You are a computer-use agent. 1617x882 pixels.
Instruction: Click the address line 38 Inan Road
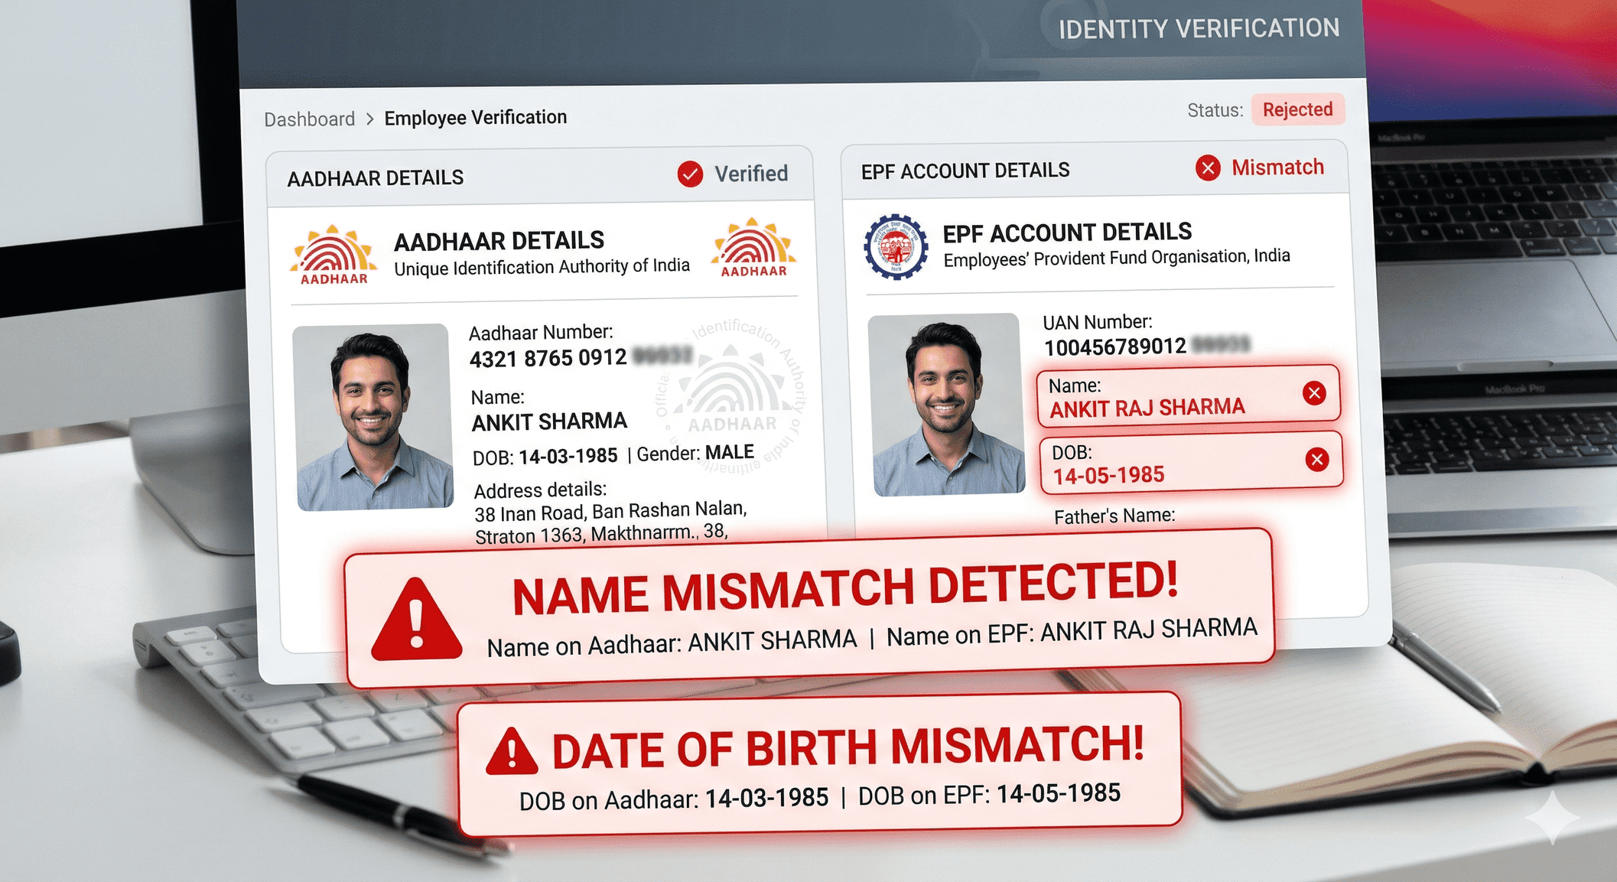tap(610, 511)
